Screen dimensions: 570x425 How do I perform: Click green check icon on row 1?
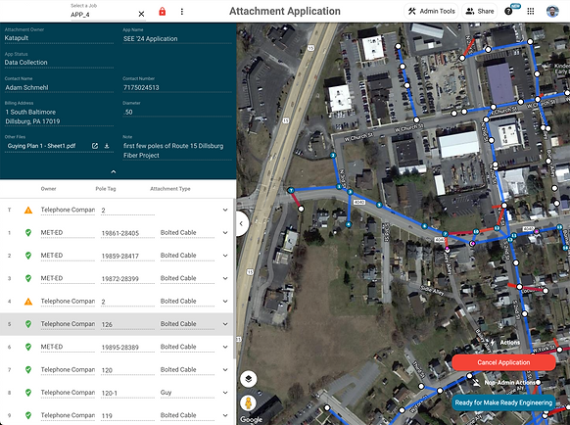28,233
